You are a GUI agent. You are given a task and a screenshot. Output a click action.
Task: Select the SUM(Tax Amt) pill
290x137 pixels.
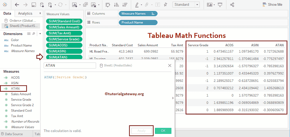click(x=64, y=33)
